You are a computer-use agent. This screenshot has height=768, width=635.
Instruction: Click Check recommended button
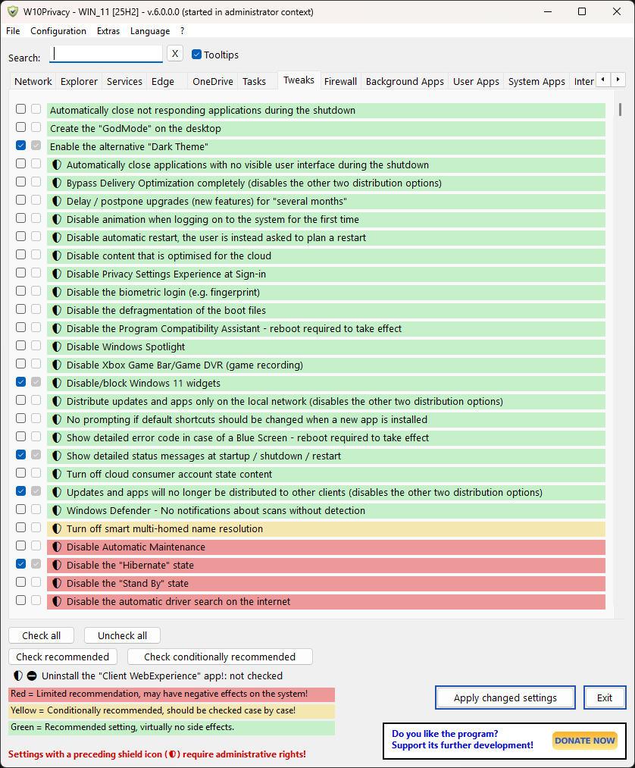(63, 657)
